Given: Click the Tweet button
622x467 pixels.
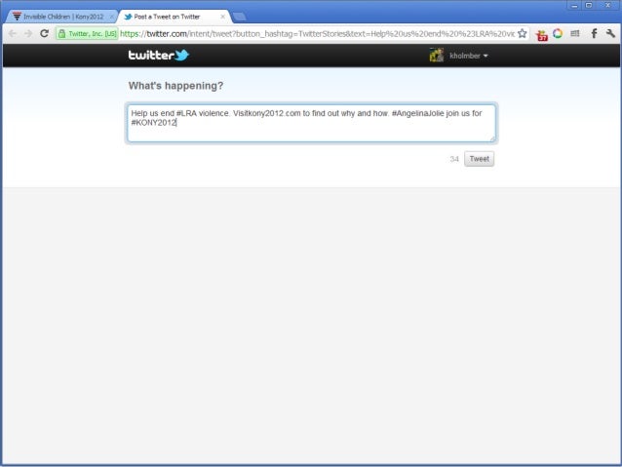Looking at the screenshot, I should [x=480, y=159].
